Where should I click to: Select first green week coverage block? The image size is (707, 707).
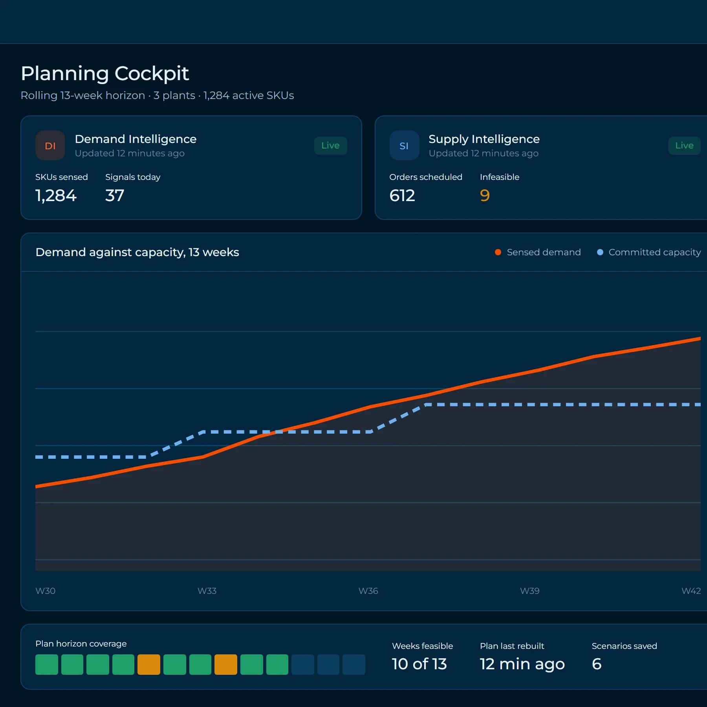click(x=46, y=665)
